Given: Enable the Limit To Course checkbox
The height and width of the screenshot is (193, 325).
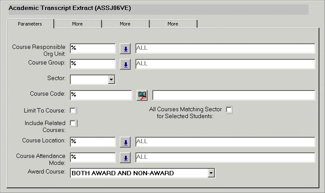Looking at the screenshot, I should point(72,110).
